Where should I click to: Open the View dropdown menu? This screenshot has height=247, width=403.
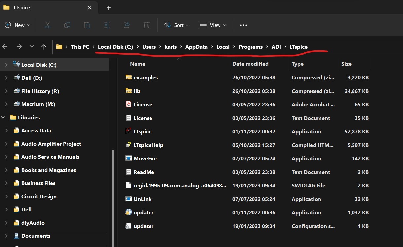[213, 25]
